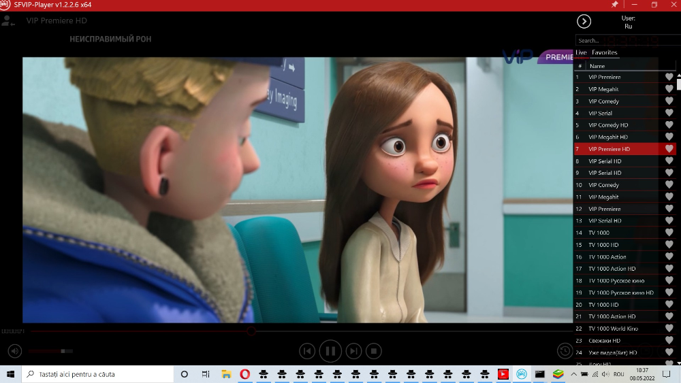
Task: Switch to the Favorites tab
Action: [604, 52]
